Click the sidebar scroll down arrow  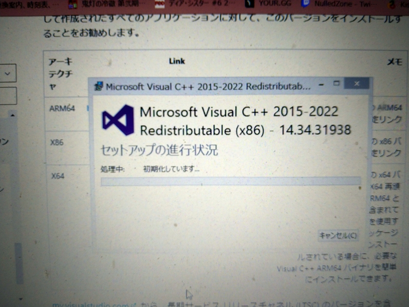tap(20, 298)
